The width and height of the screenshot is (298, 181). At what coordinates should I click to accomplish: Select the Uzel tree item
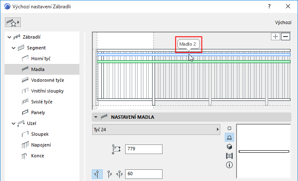(32, 123)
